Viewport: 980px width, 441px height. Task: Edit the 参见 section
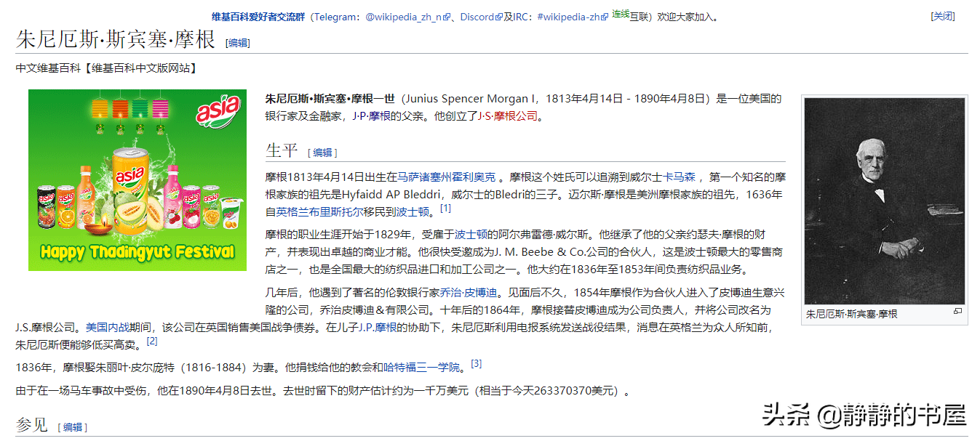(x=73, y=427)
